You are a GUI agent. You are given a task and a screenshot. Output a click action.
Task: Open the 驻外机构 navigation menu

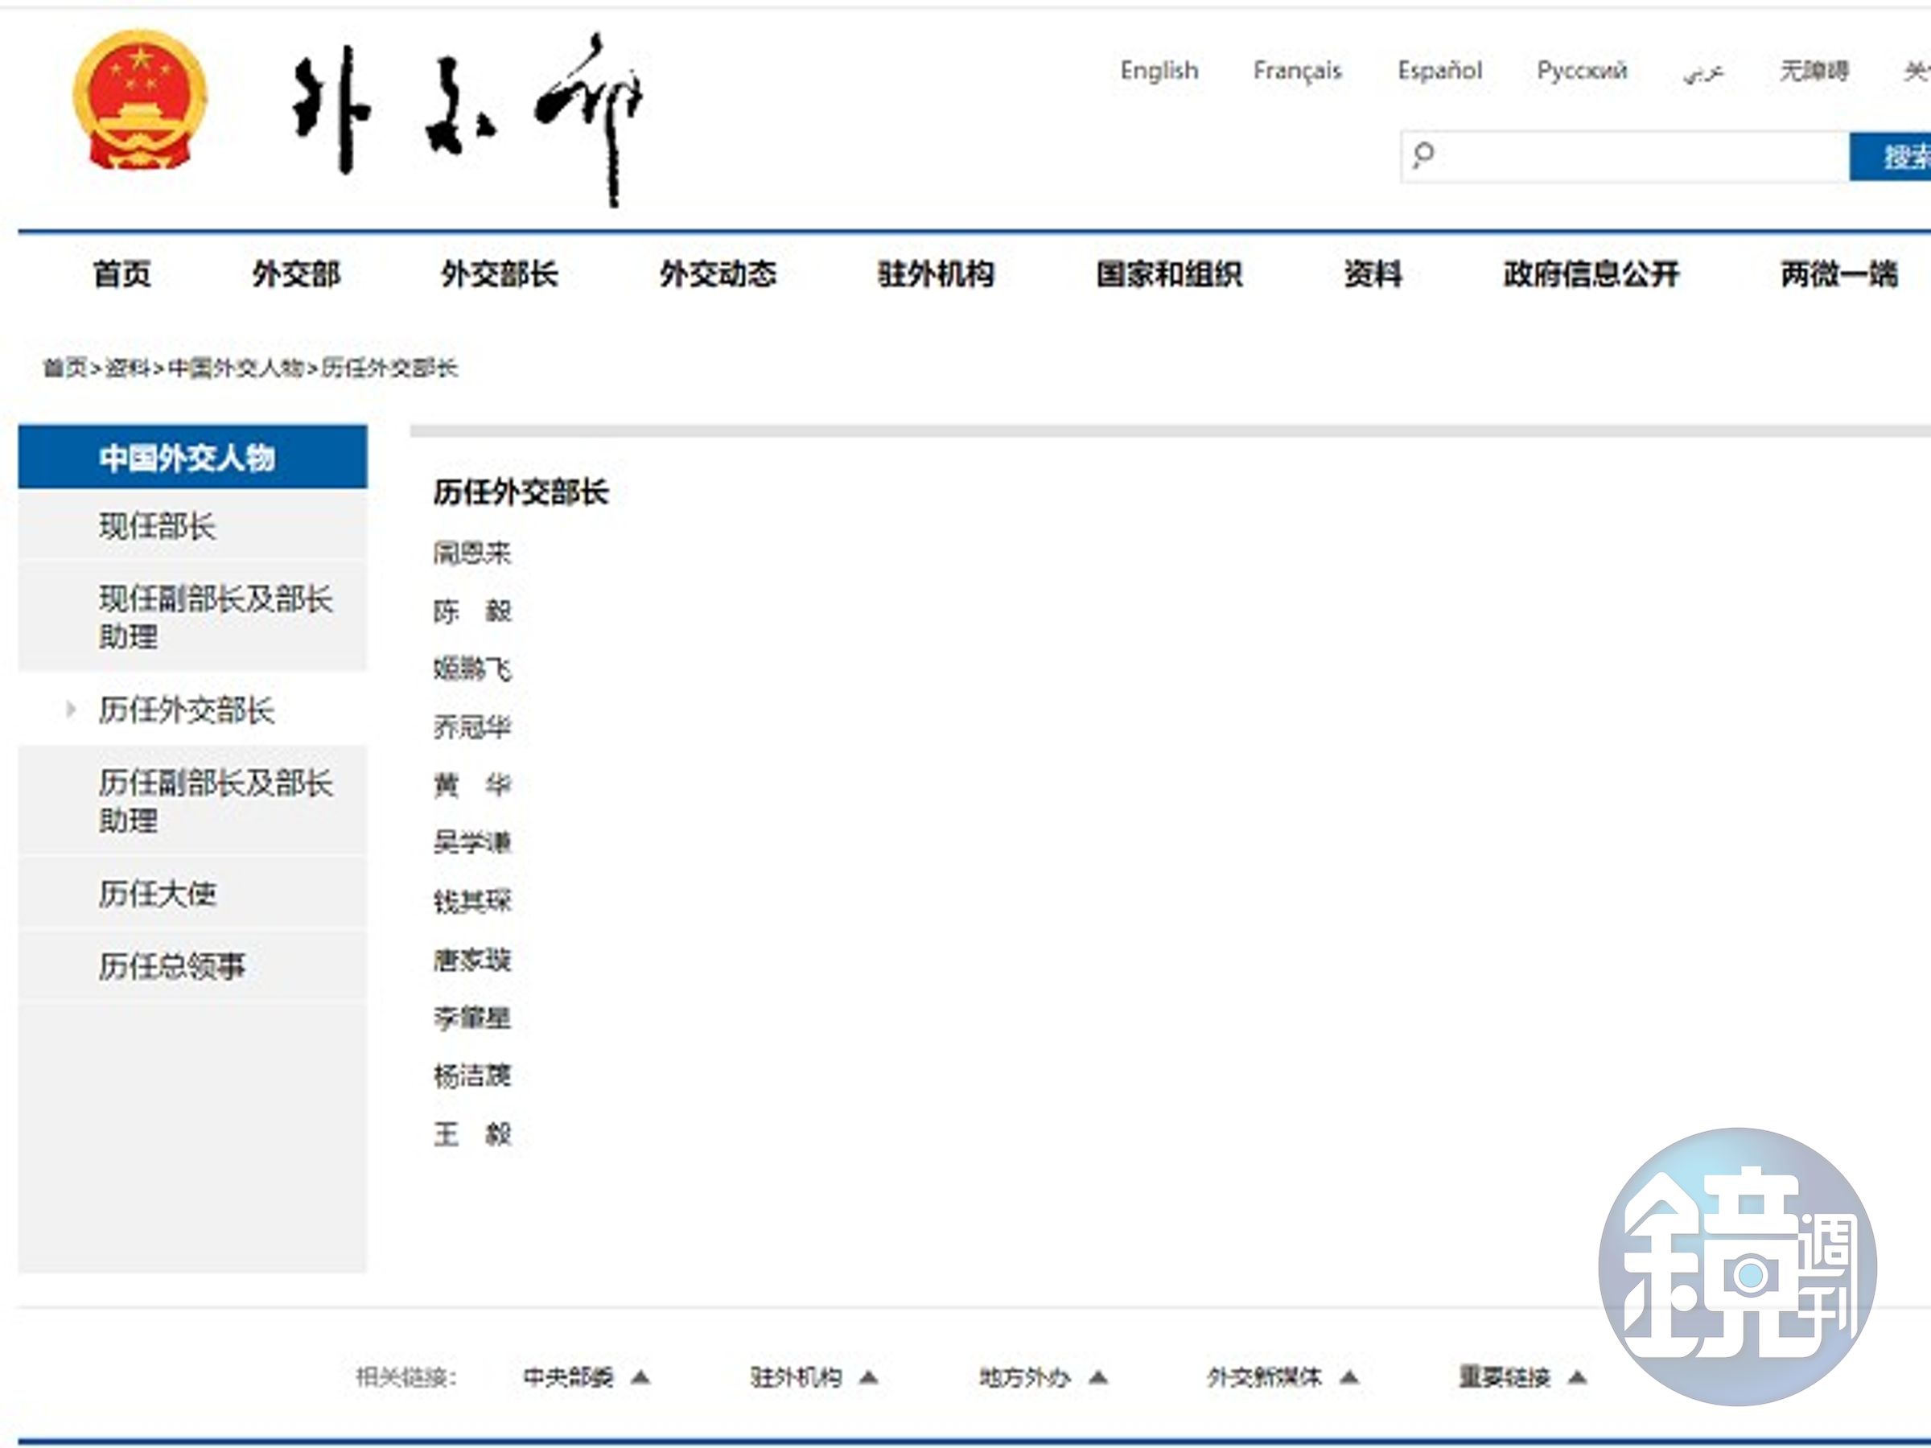pyautogui.click(x=936, y=274)
